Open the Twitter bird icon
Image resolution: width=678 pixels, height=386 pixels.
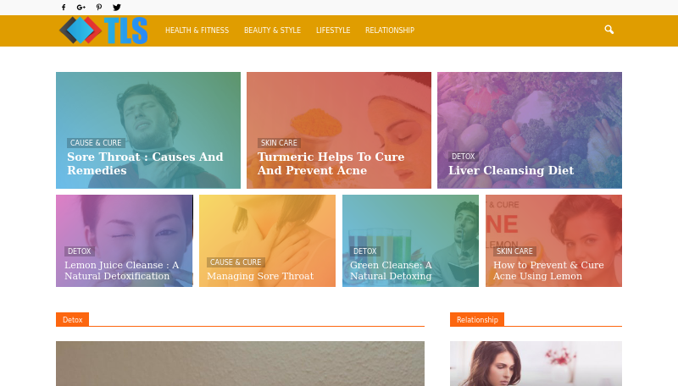[117, 8]
